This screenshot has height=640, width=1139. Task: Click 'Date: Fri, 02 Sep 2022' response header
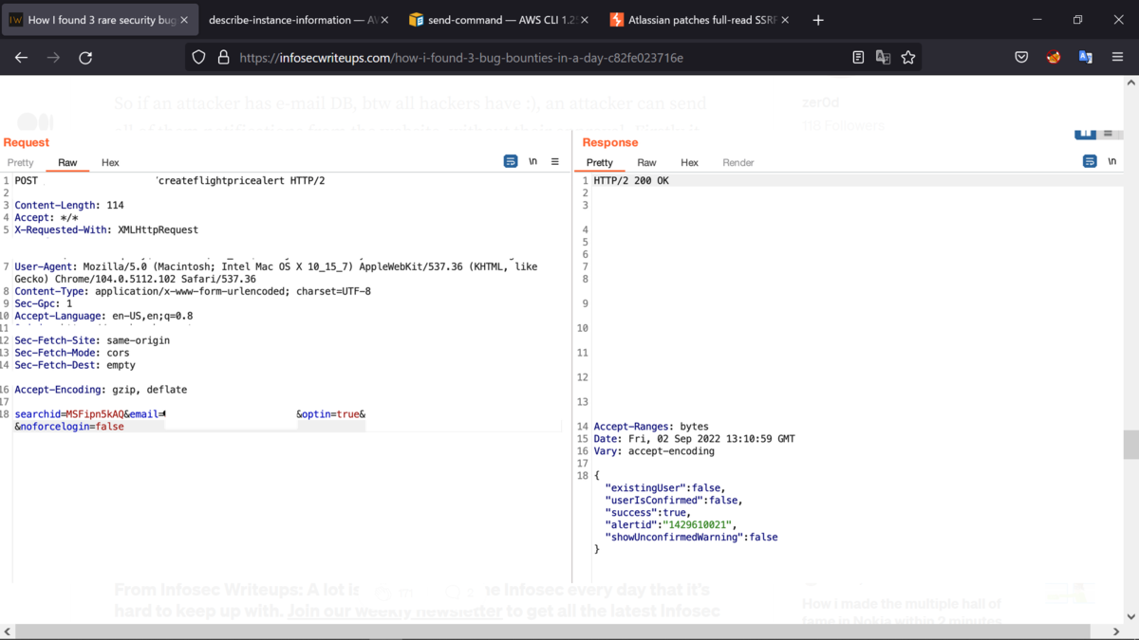pyautogui.click(x=694, y=439)
